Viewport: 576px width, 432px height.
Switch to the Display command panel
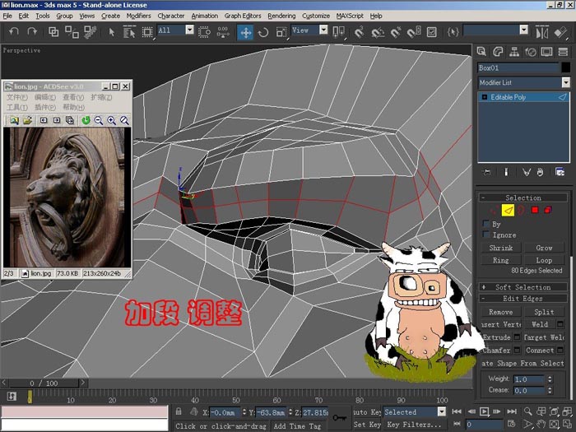[x=546, y=51]
